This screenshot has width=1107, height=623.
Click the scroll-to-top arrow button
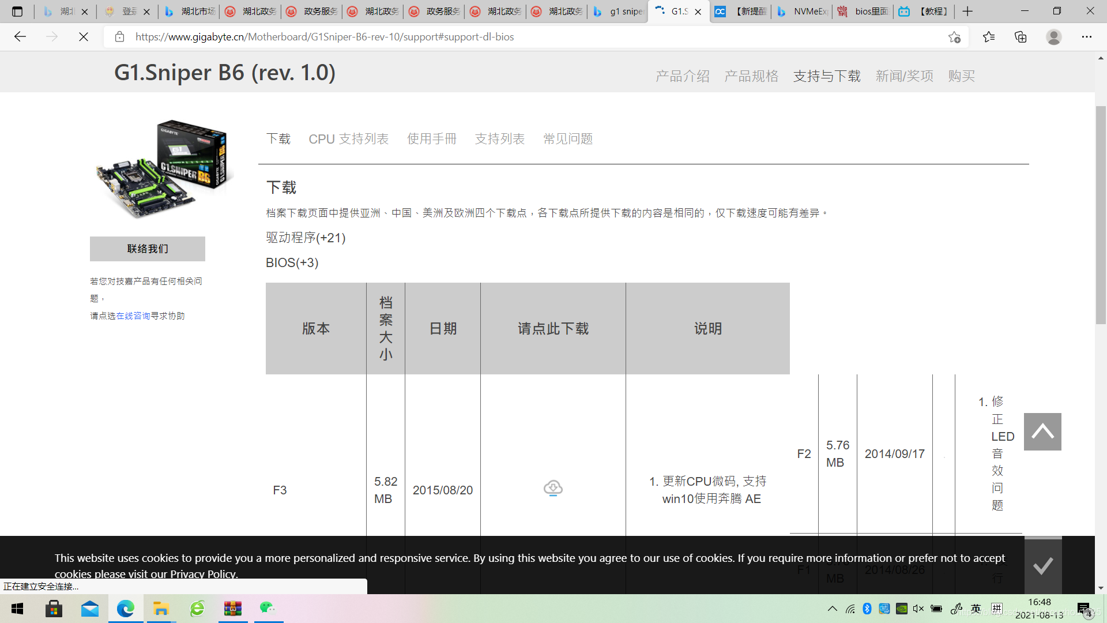point(1042,431)
